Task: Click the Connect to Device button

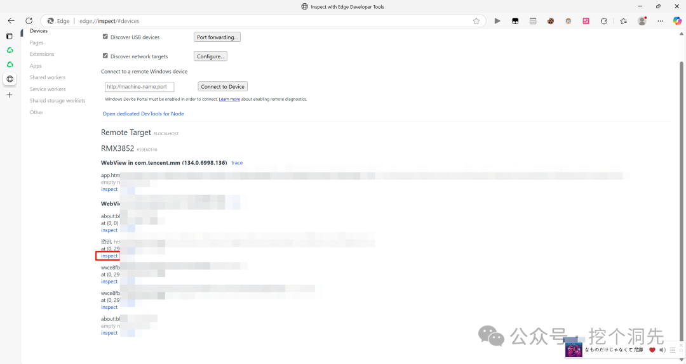Action: (223, 86)
